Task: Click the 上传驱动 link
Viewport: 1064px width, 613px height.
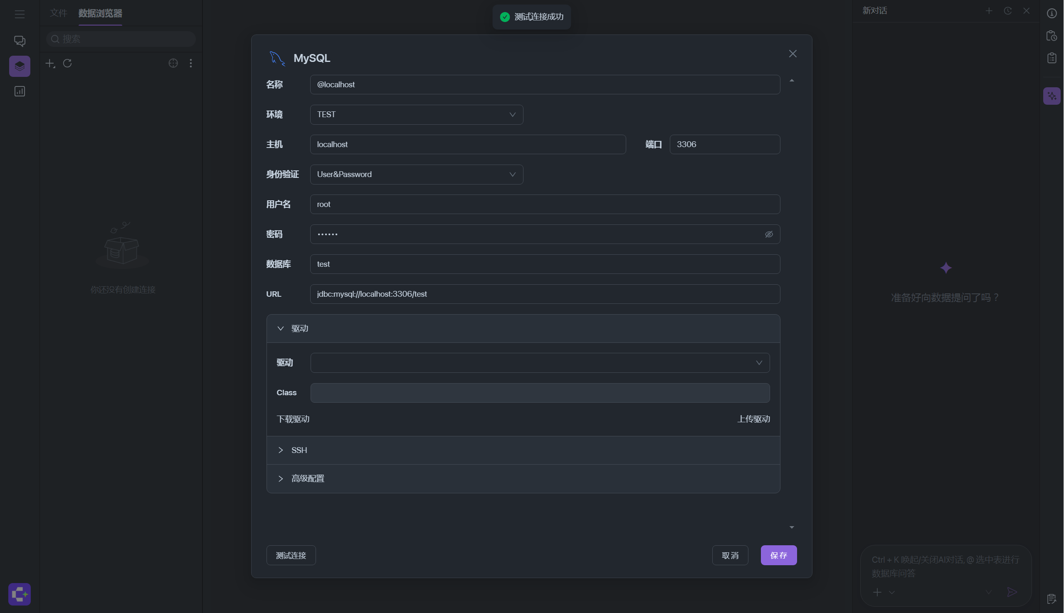Action: click(753, 419)
